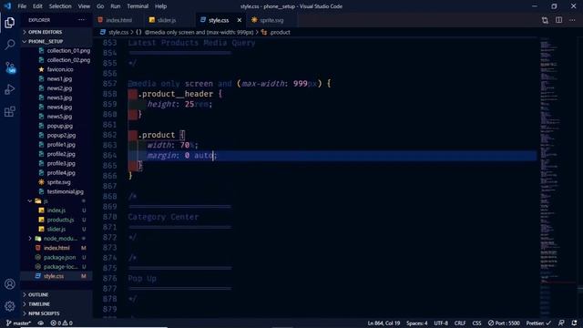Open the Extensions view icon
Viewport: 583px width, 328px height.
click(10, 111)
